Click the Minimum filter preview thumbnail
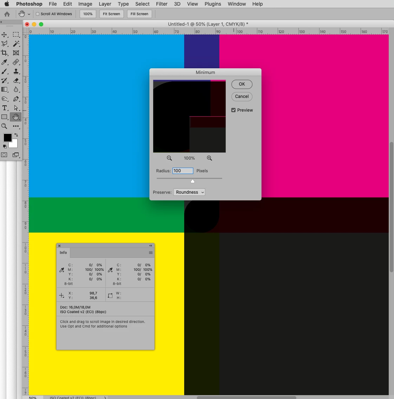394x399 pixels. [x=189, y=116]
